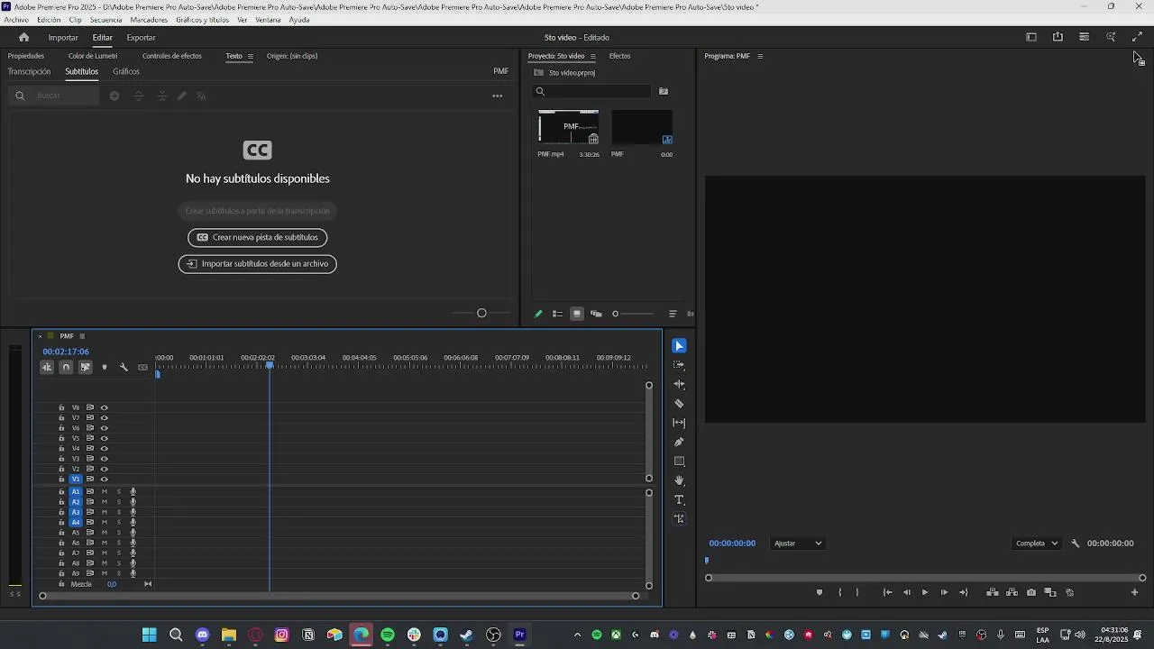Open Spotify from the taskbar
This screenshot has width=1154, height=649.
pyautogui.click(x=388, y=635)
